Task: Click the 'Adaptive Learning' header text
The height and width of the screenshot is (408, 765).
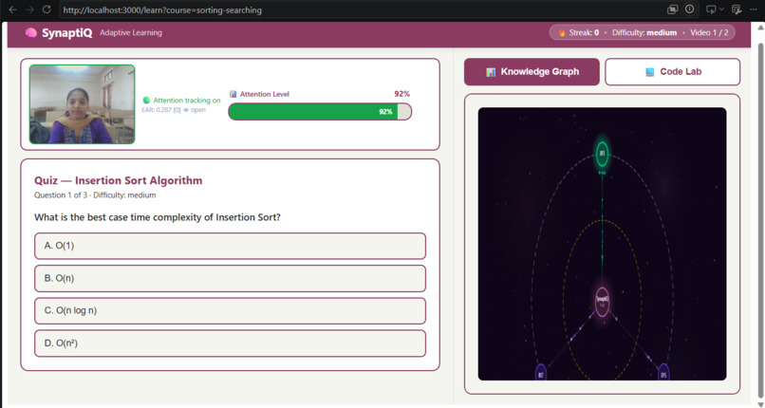Action: (x=131, y=32)
